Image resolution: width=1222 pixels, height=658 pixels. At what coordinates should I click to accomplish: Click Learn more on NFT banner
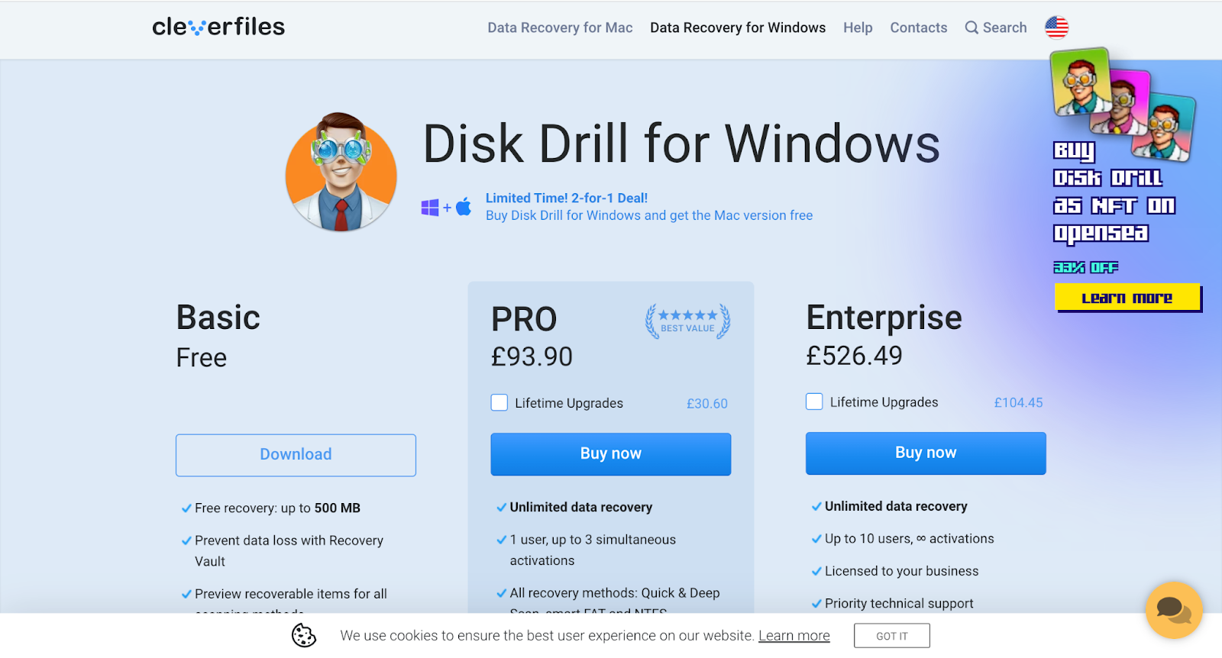[x=1127, y=298]
